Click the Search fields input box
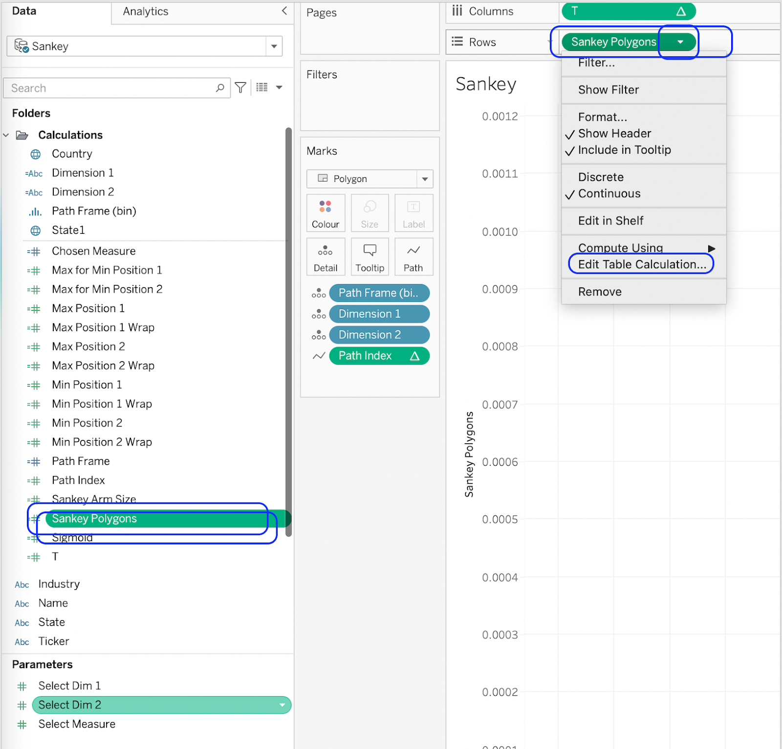Screen dimensions: 782x749 (x=116, y=88)
